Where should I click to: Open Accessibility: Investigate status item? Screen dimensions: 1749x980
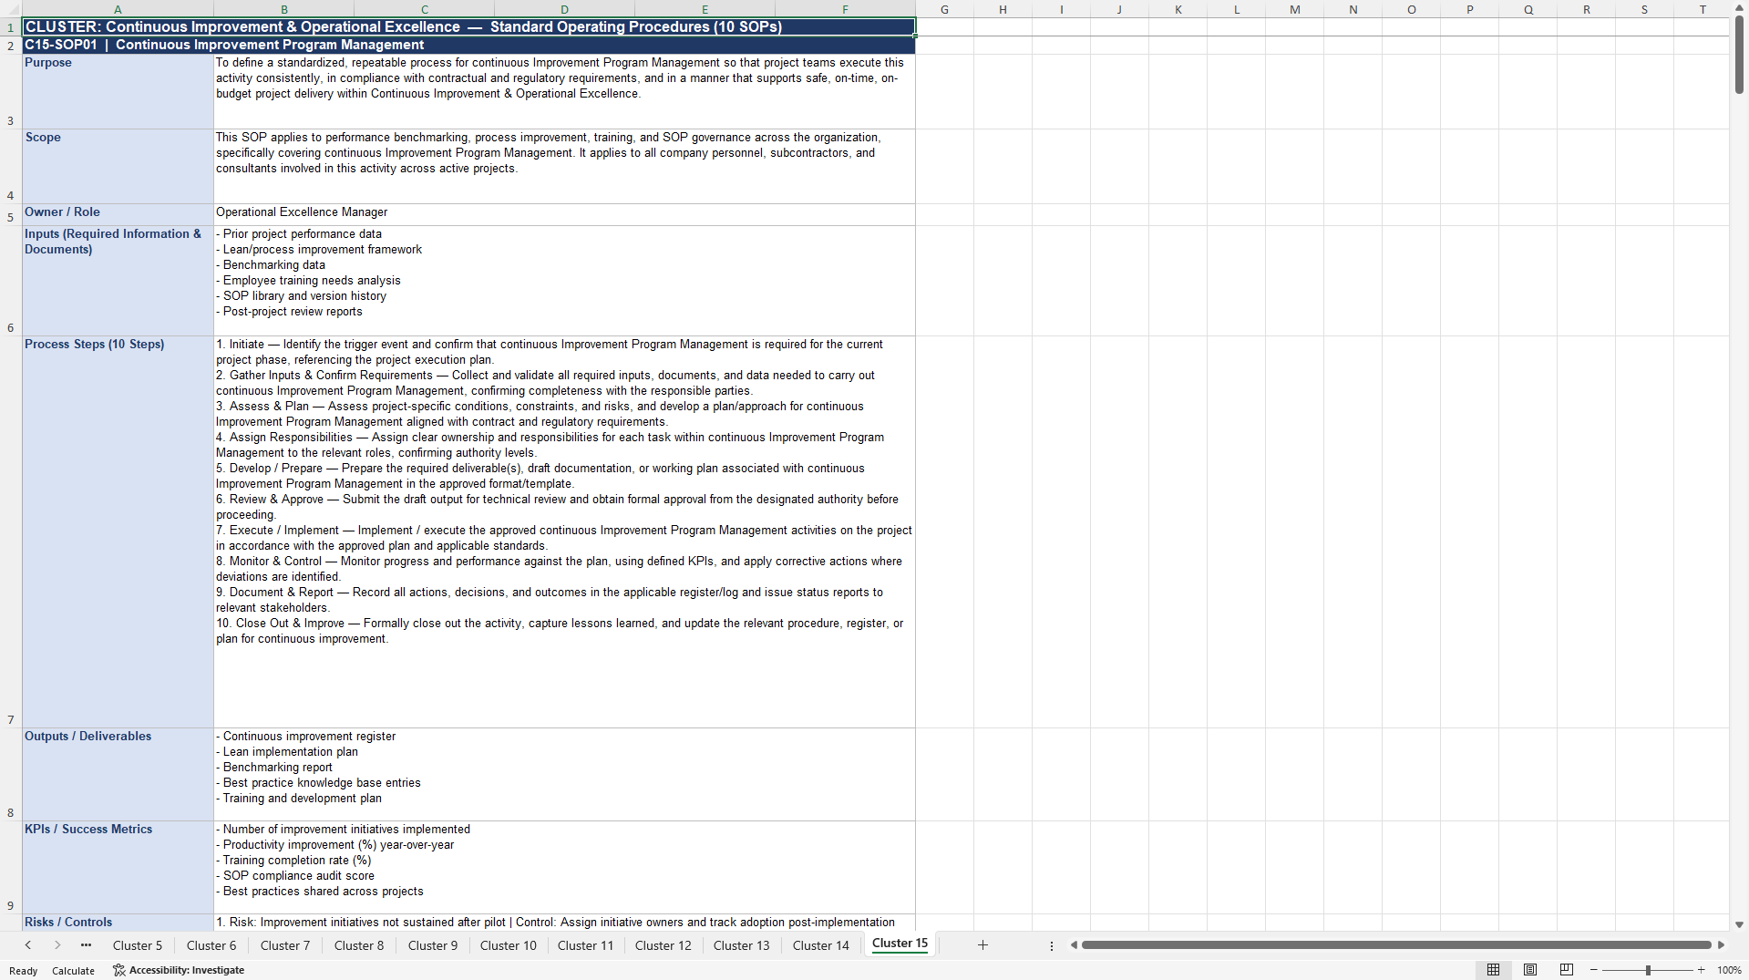click(179, 970)
